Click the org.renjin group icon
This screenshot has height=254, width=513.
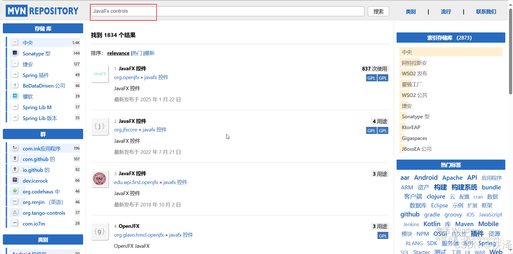pyautogui.click(x=15, y=202)
